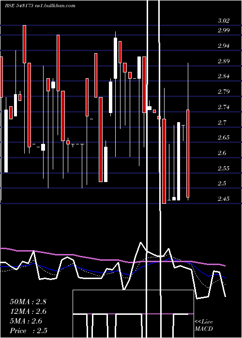Select the 2.89 price axis label
Image resolution: width=242 pixels, height=338 pixels.
click(224, 61)
